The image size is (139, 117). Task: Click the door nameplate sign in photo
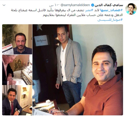tap(42, 41)
